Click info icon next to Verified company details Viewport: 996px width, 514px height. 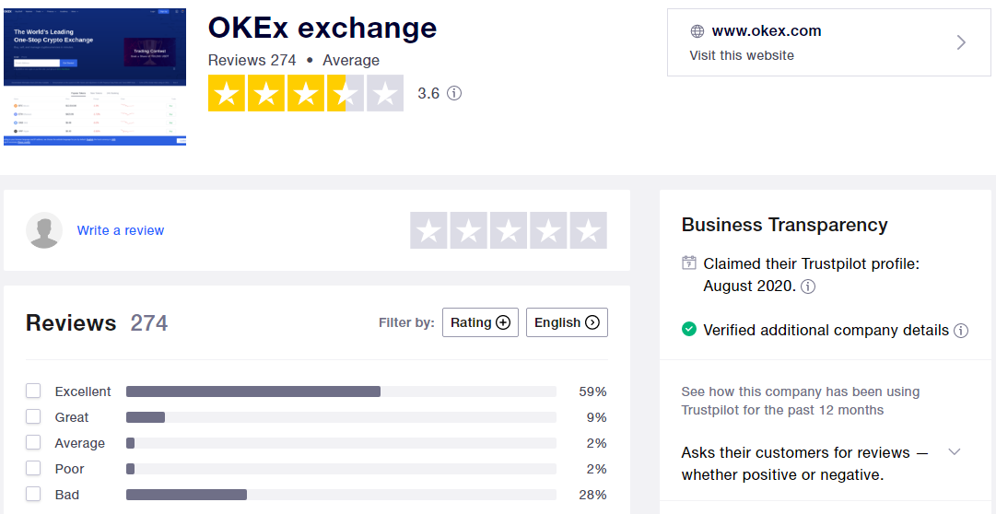pyautogui.click(x=961, y=331)
